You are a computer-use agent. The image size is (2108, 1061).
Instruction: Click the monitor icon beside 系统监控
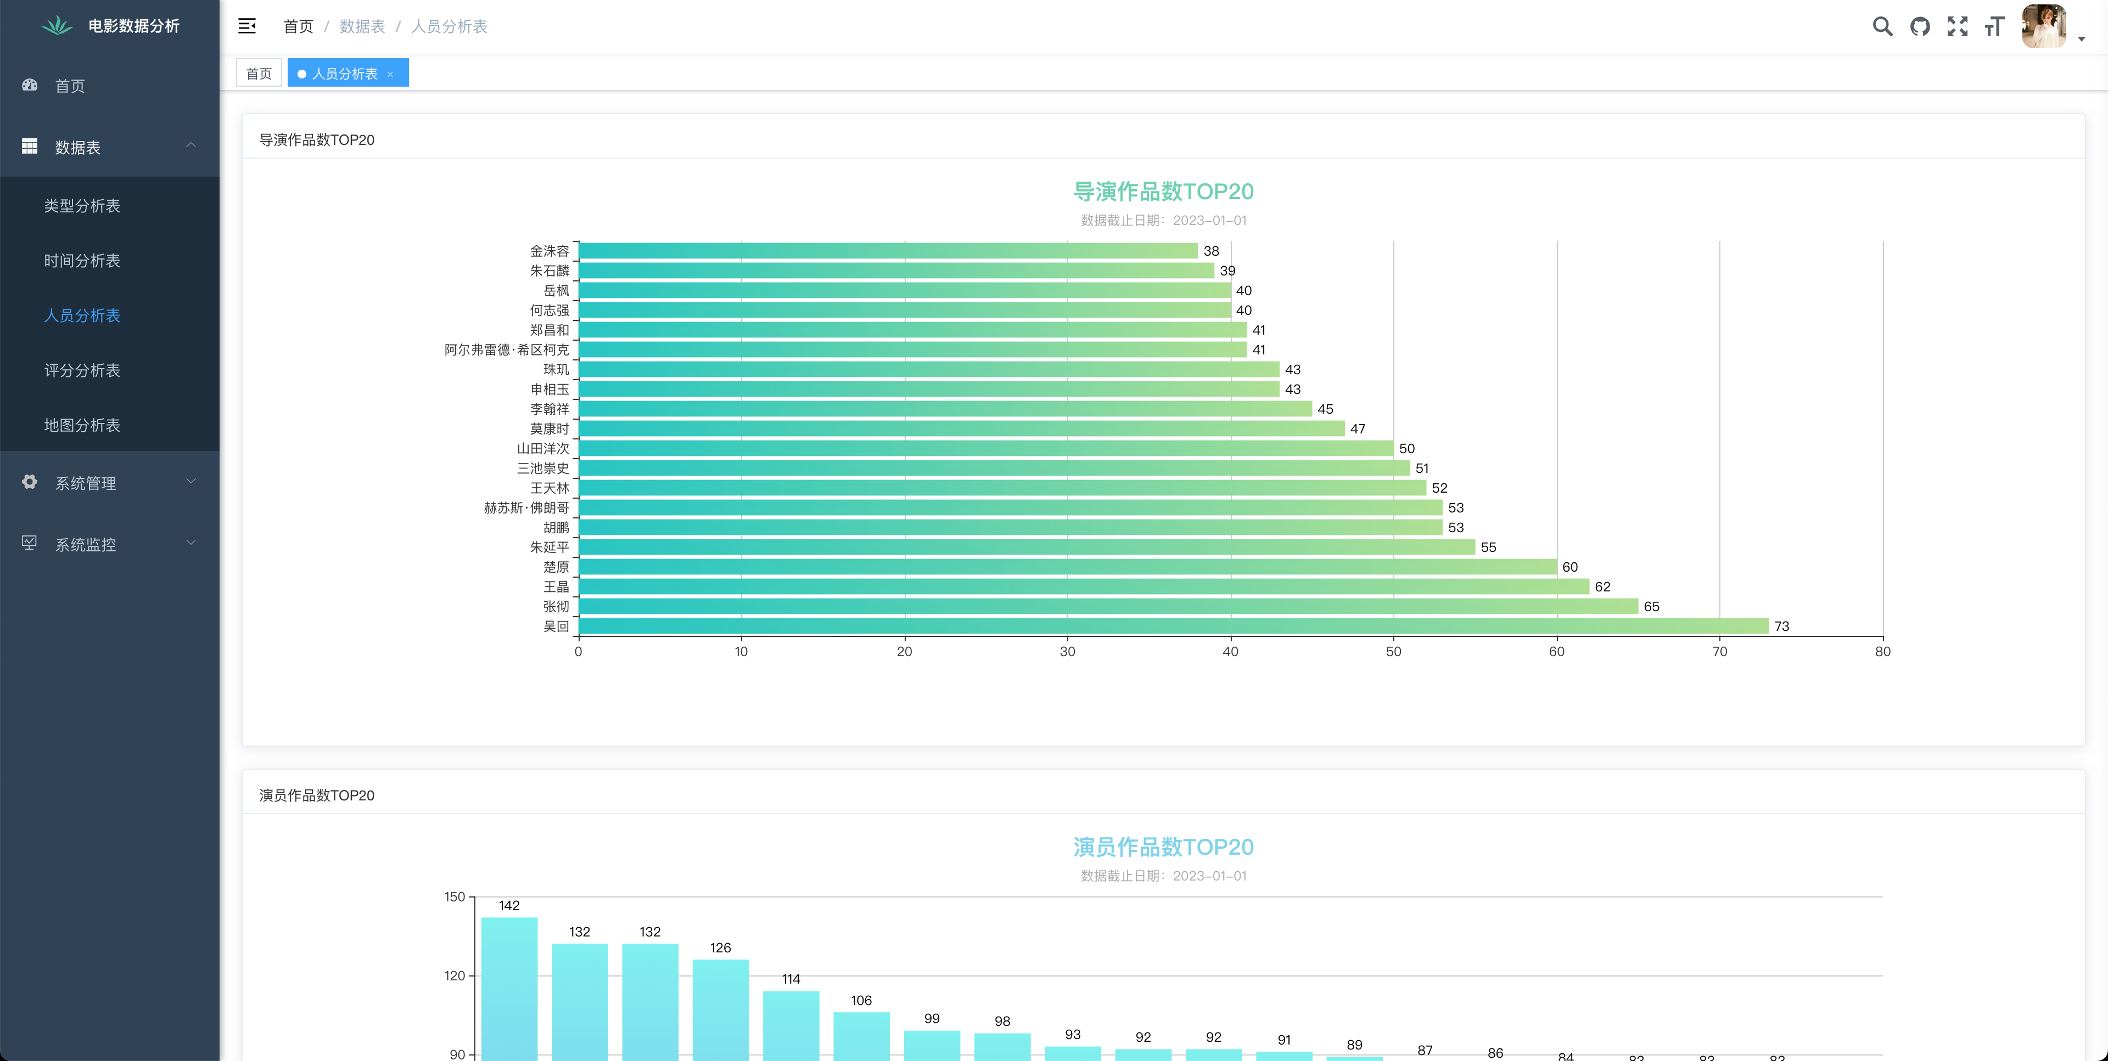point(30,543)
